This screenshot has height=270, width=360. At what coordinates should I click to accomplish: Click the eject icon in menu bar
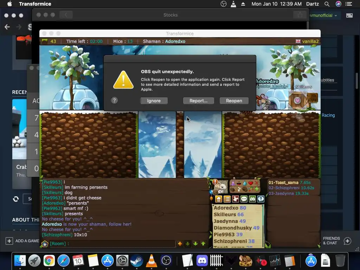243,4
